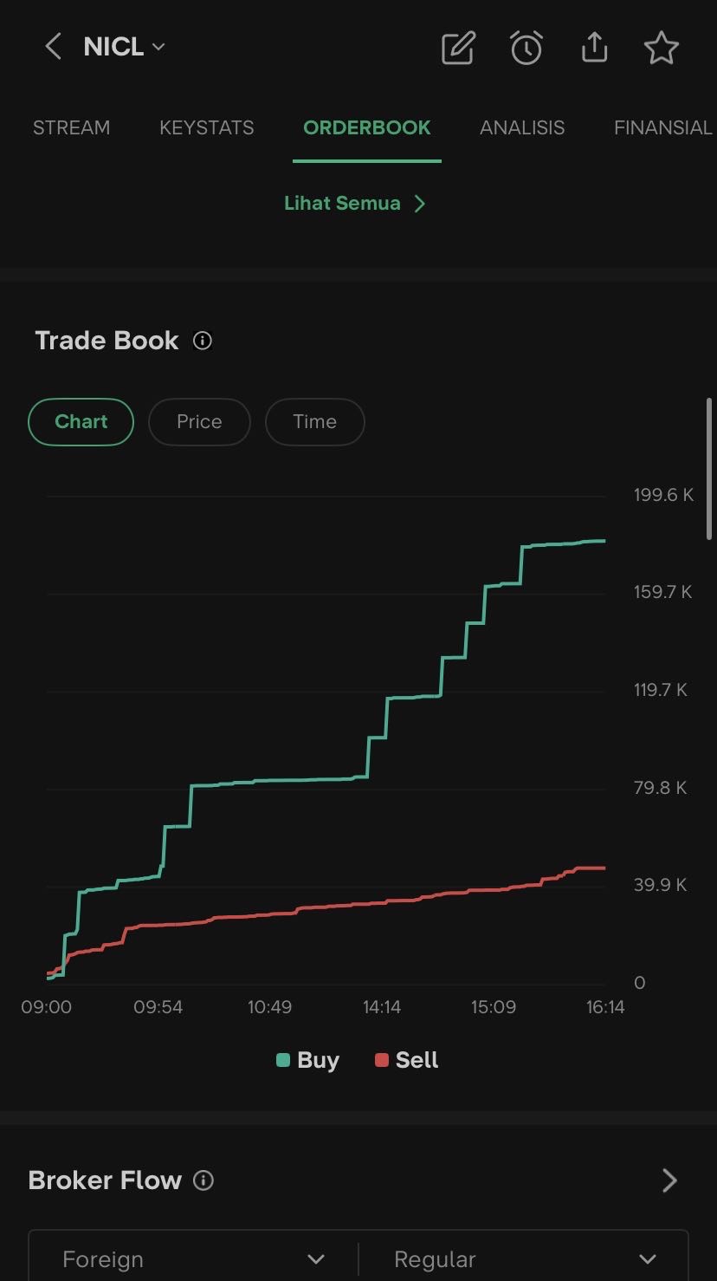Click the page scrollbar on right edge
717x1281 pixels.
[x=710, y=468]
